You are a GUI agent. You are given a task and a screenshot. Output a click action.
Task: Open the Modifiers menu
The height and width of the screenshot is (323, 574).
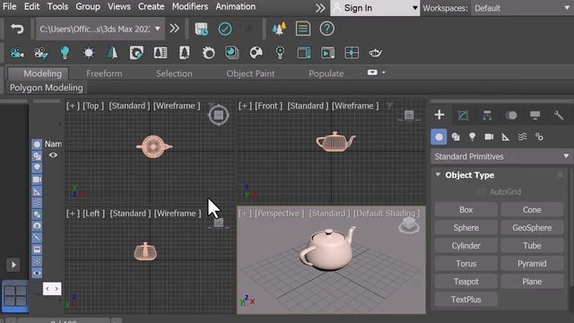pos(190,6)
